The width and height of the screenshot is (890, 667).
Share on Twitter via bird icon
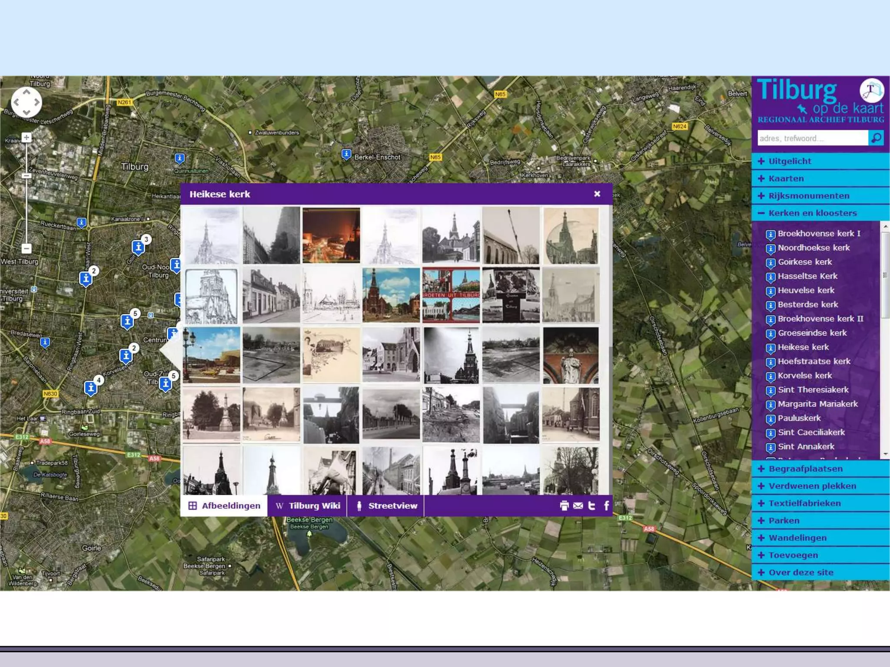click(591, 505)
